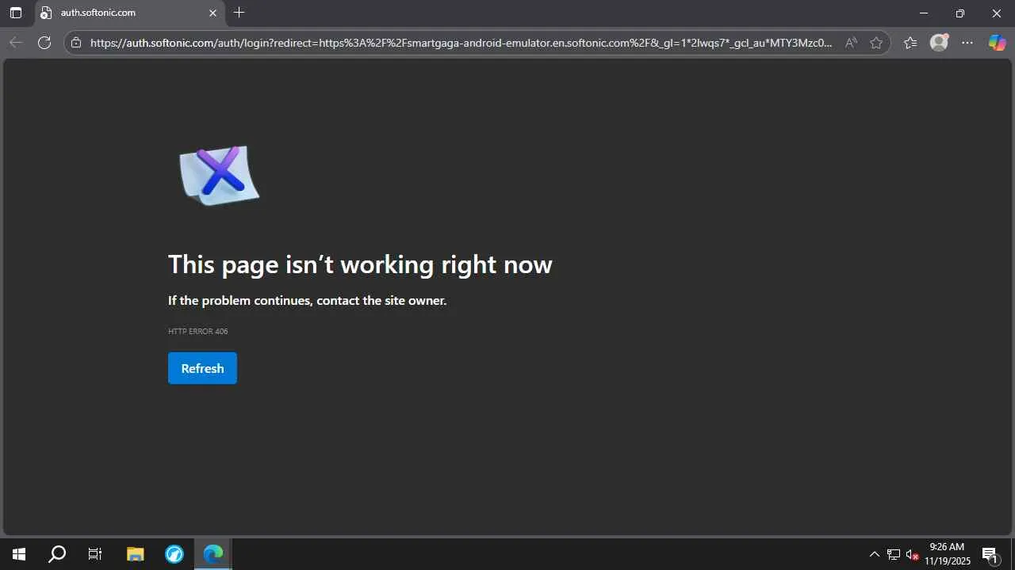This screenshot has width=1015, height=570.
Task: Open a new tab with plus button
Action: 239,13
